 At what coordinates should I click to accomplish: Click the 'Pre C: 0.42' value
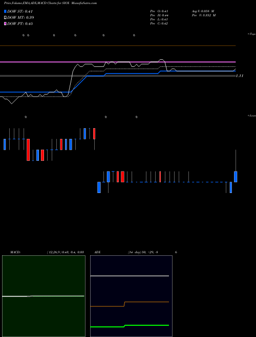coord(159,23)
